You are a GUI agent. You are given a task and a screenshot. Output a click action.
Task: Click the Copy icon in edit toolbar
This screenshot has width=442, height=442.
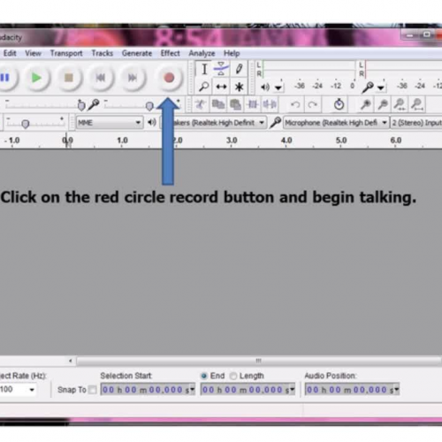(x=217, y=104)
